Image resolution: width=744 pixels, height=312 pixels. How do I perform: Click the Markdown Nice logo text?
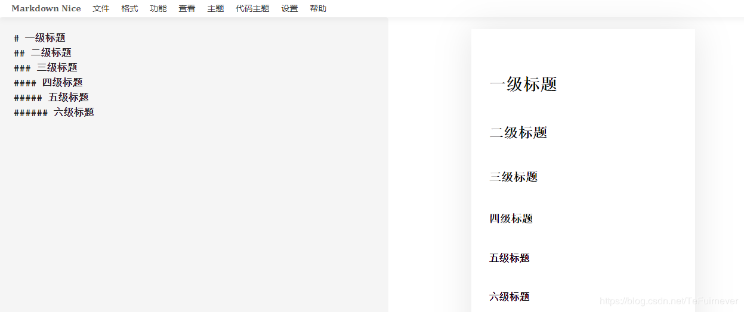pos(46,9)
